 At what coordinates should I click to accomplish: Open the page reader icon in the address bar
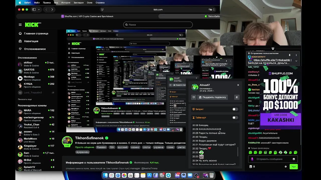click(x=102, y=9)
